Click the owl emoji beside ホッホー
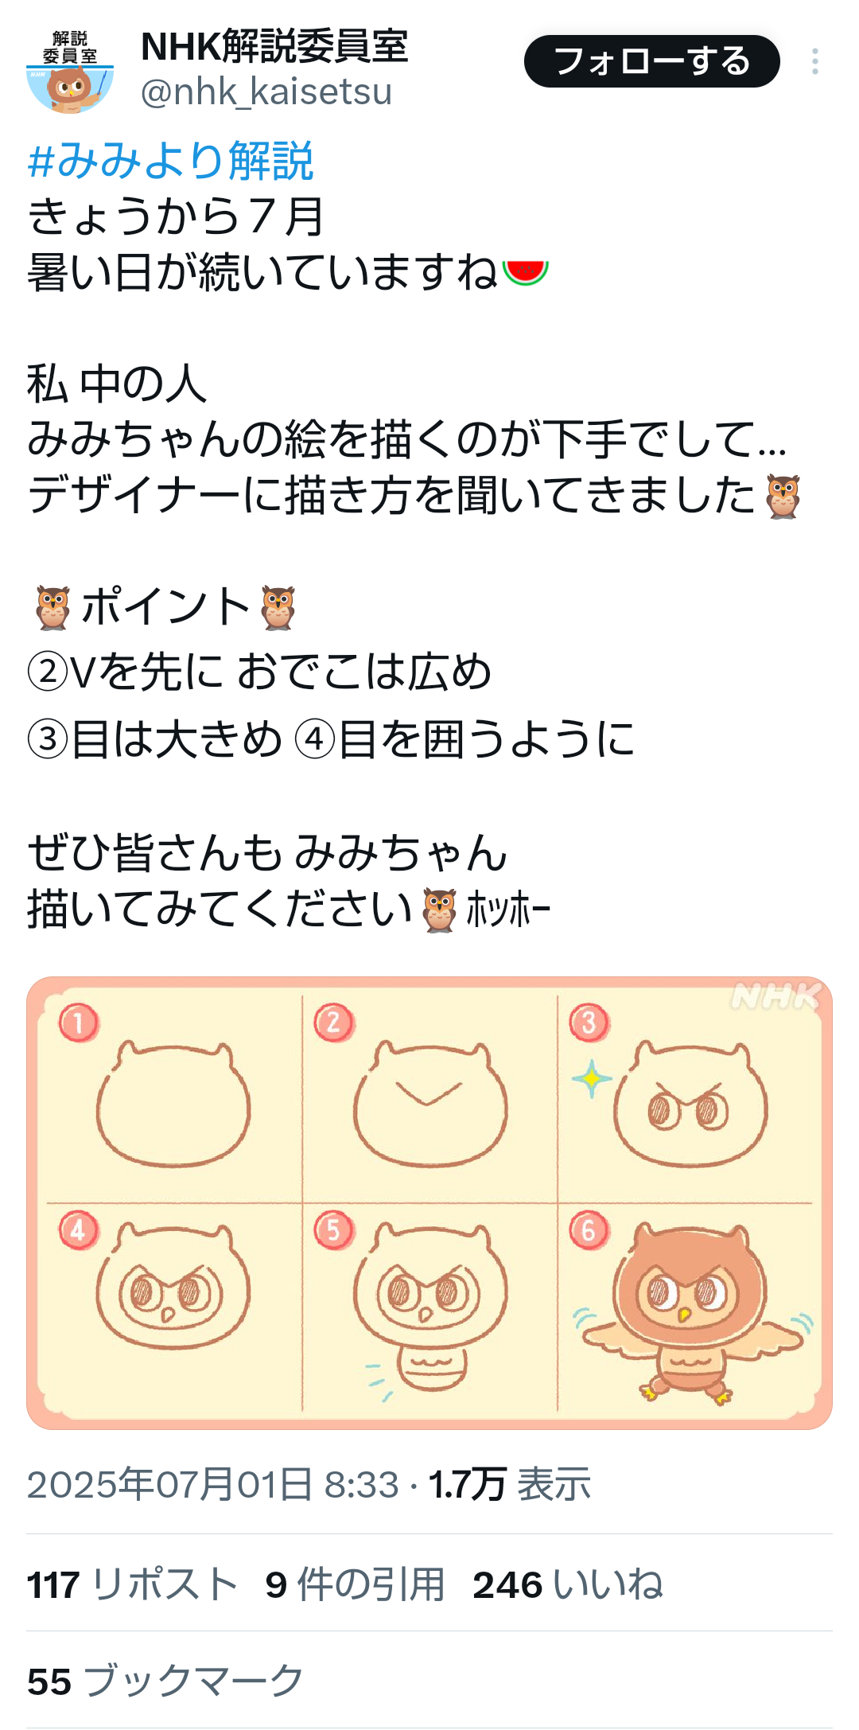859x1730 pixels. coord(439,910)
